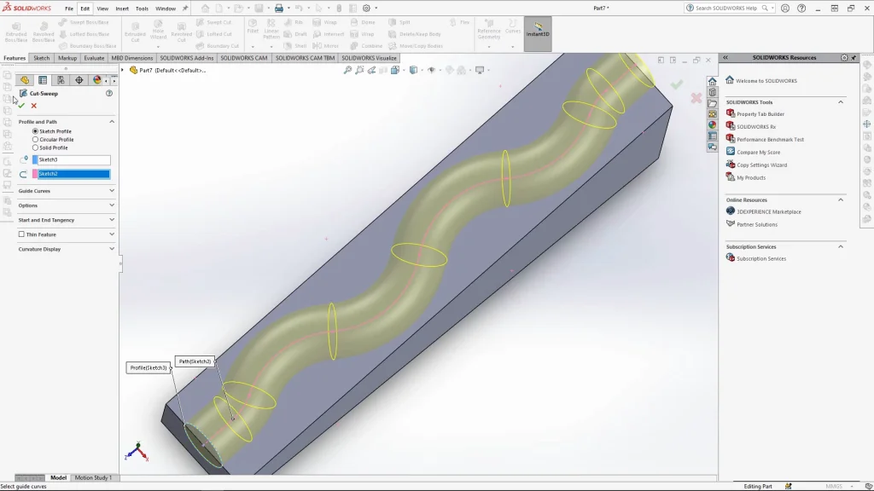The height and width of the screenshot is (491, 874).
Task: Click the Sketch3 profile selection field
Action: tap(73, 160)
